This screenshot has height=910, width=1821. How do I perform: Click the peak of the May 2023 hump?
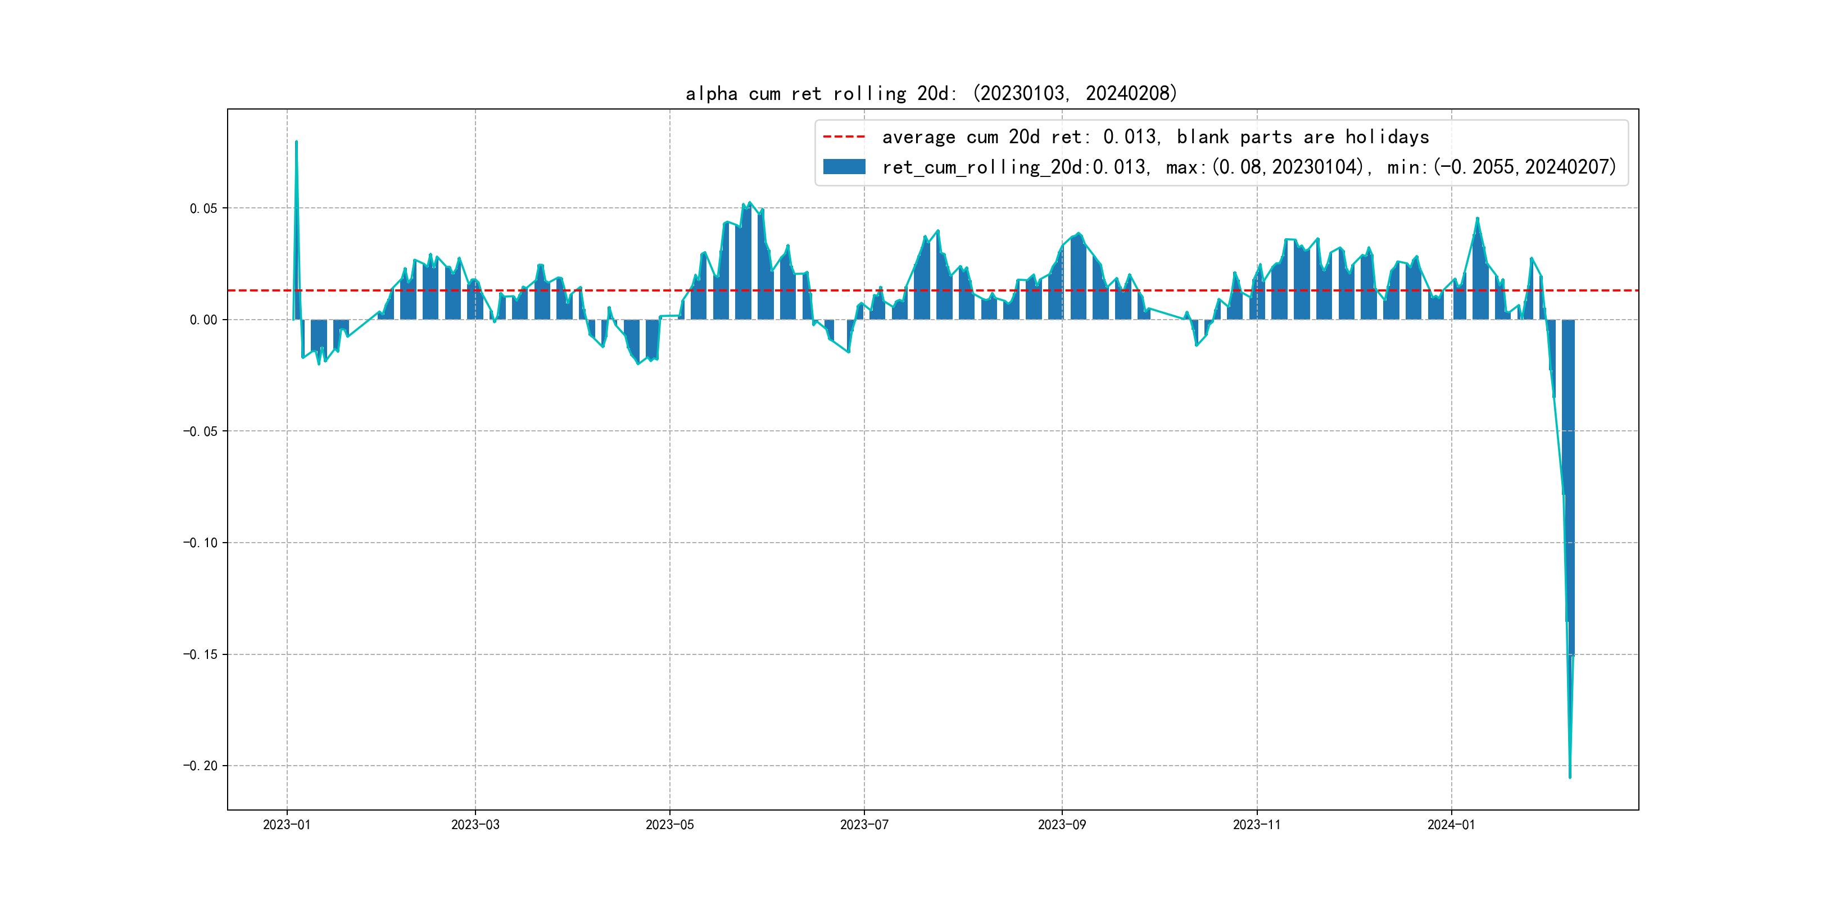749,203
